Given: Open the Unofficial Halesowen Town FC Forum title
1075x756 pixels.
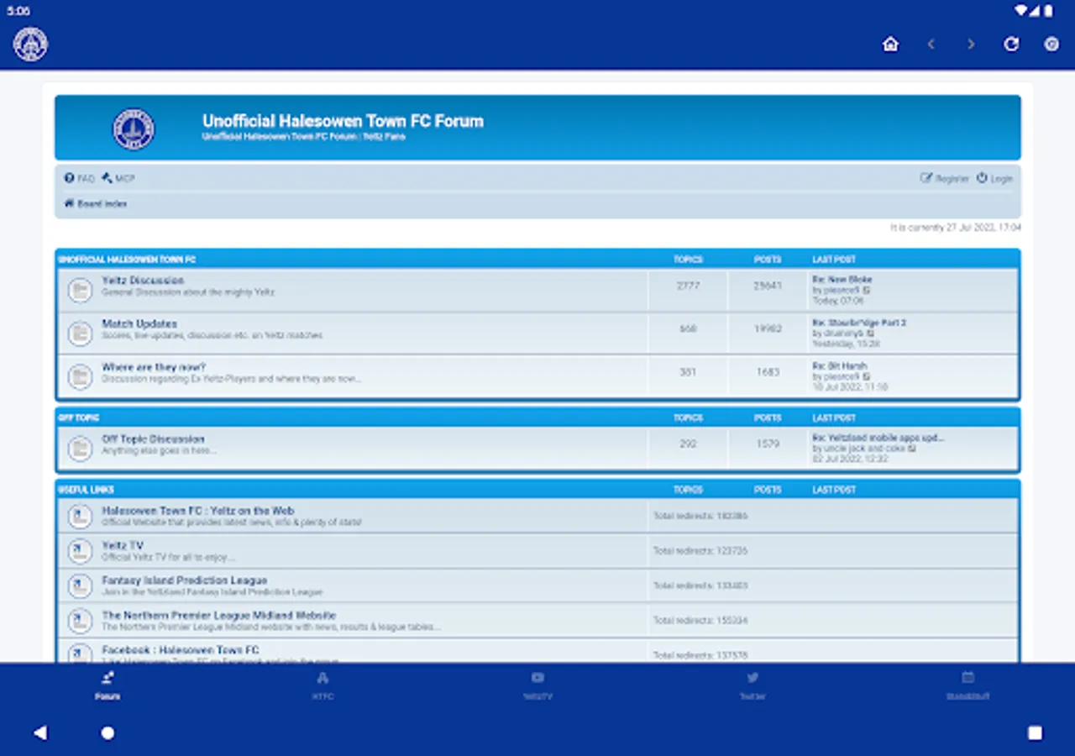Looking at the screenshot, I should click(x=343, y=121).
